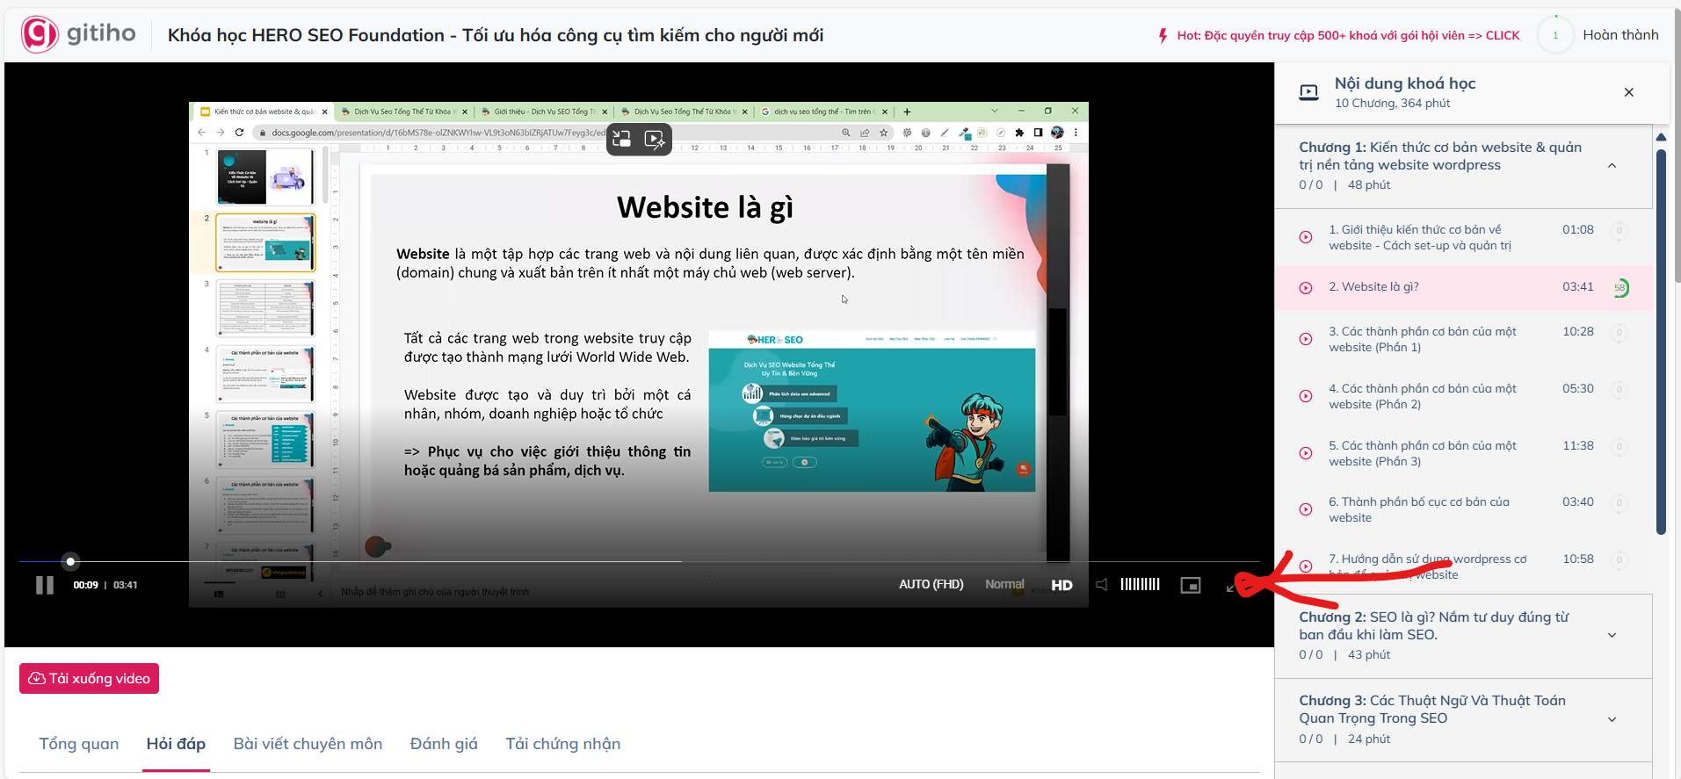Viewport: 1681px width, 779px height.
Task: Click the 10 Chương, 364 phút summary text
Action: [x=1392, y=104]
